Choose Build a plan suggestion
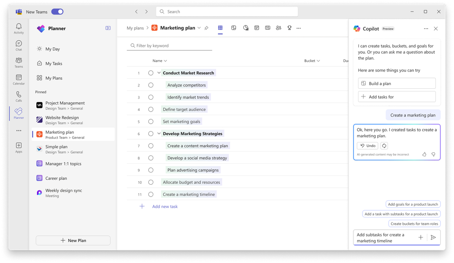This screenshot has width=454, height=263. click(x=397, y=83)
